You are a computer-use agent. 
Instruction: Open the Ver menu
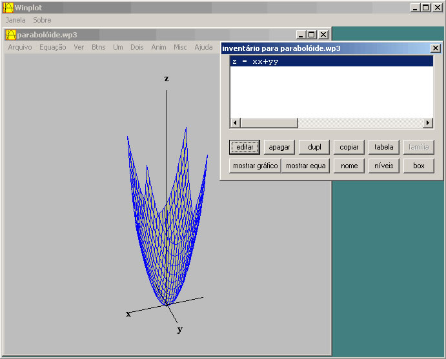pos(79,47)
